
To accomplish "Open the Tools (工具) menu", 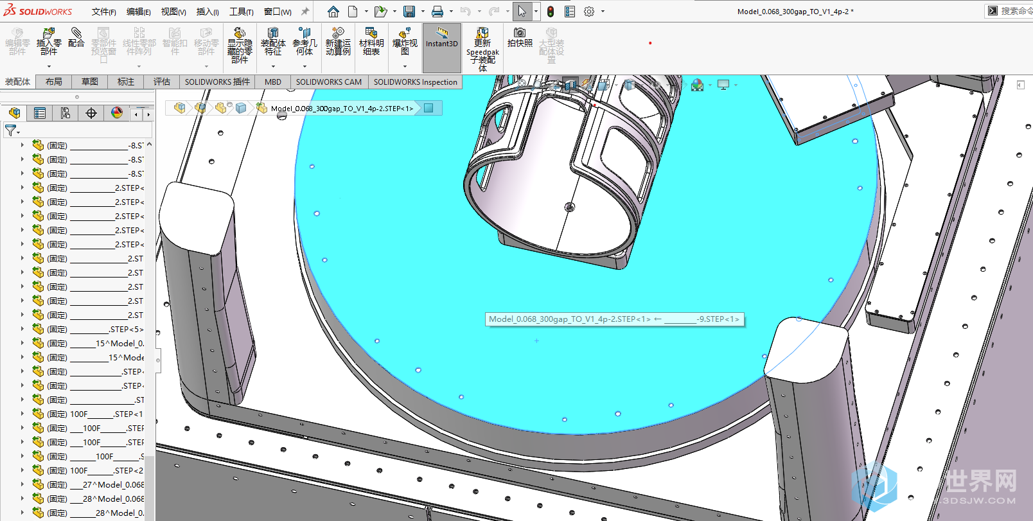I will tap(242, 12).
